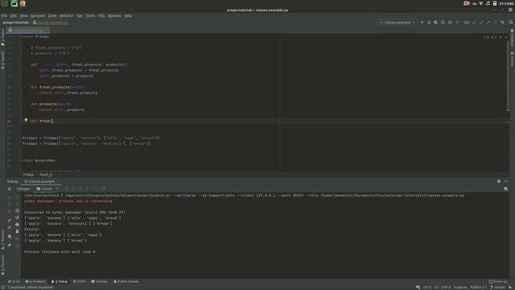Click the Python interpreter status widget

pos(479,287)
